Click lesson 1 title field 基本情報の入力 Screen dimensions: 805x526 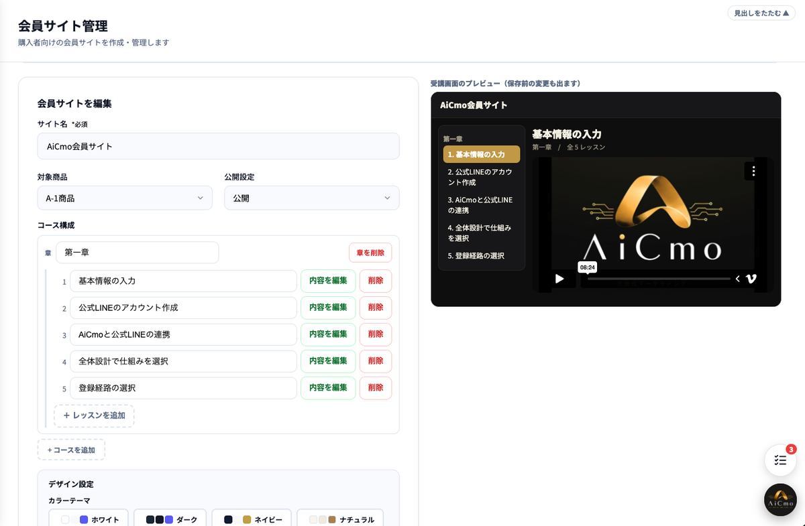pyautogui.click(x=183, y=281)
